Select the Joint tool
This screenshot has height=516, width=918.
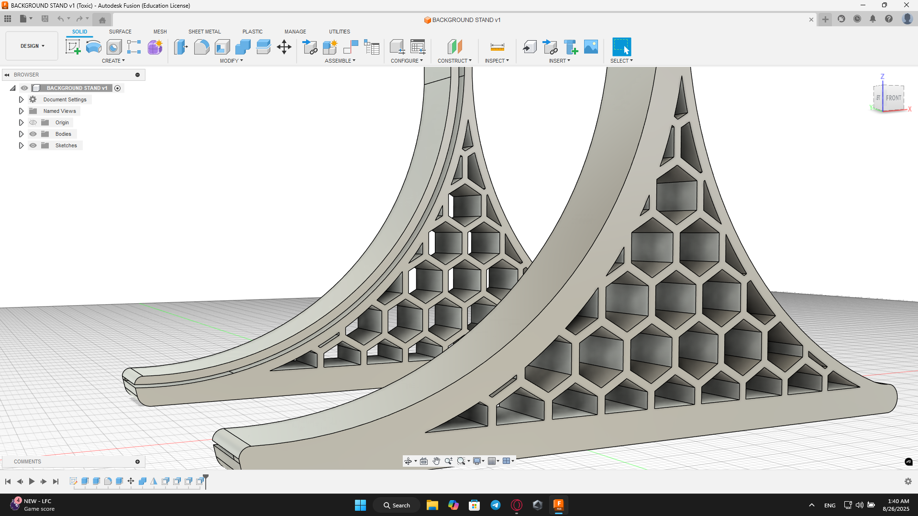click(x=351, y=47)
